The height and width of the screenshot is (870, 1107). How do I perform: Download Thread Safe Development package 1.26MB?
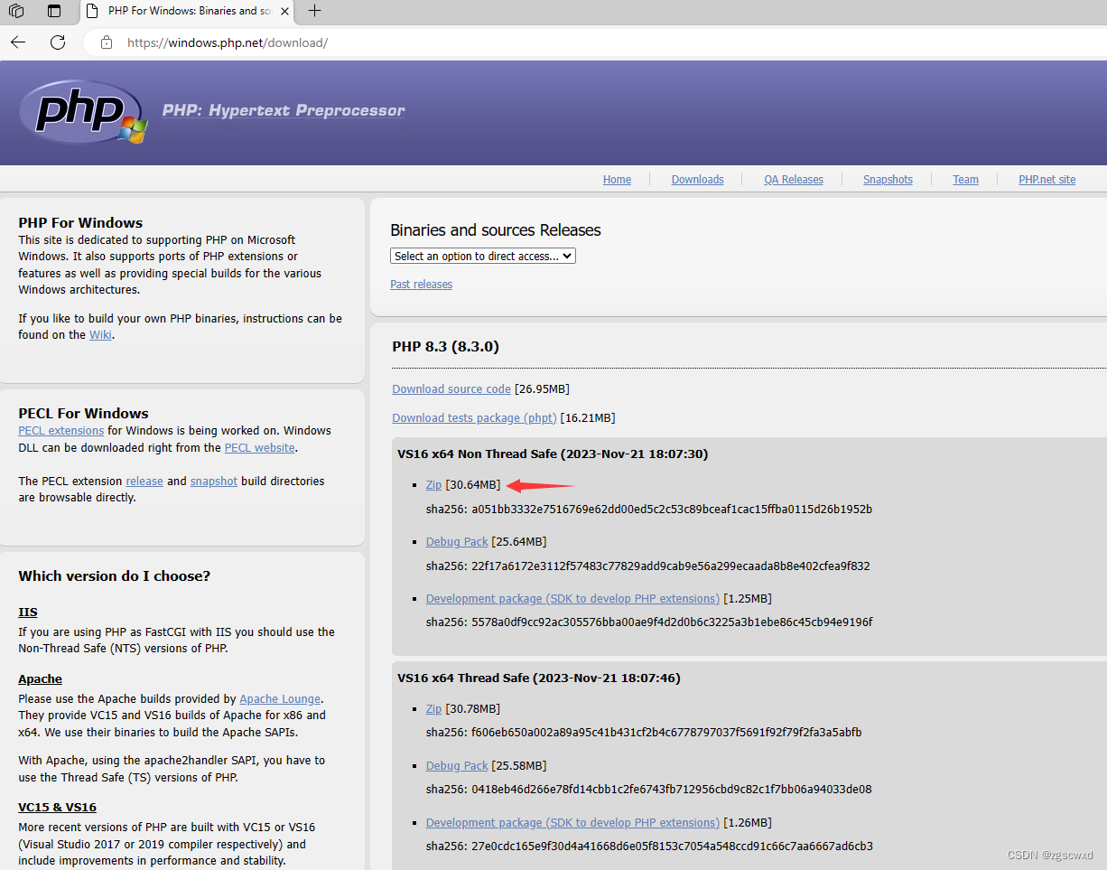coord(572,823)
